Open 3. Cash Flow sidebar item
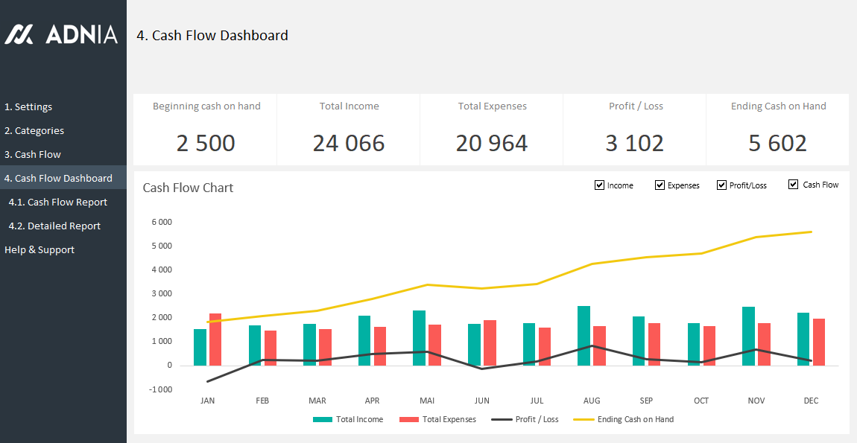The height and width of the screenshot is (443, 857). 33,154
